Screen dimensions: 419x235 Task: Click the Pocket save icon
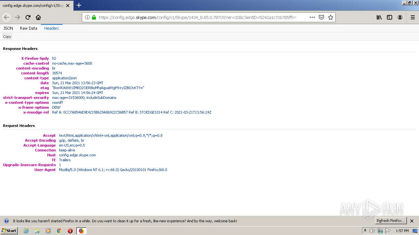coord(321,17)
